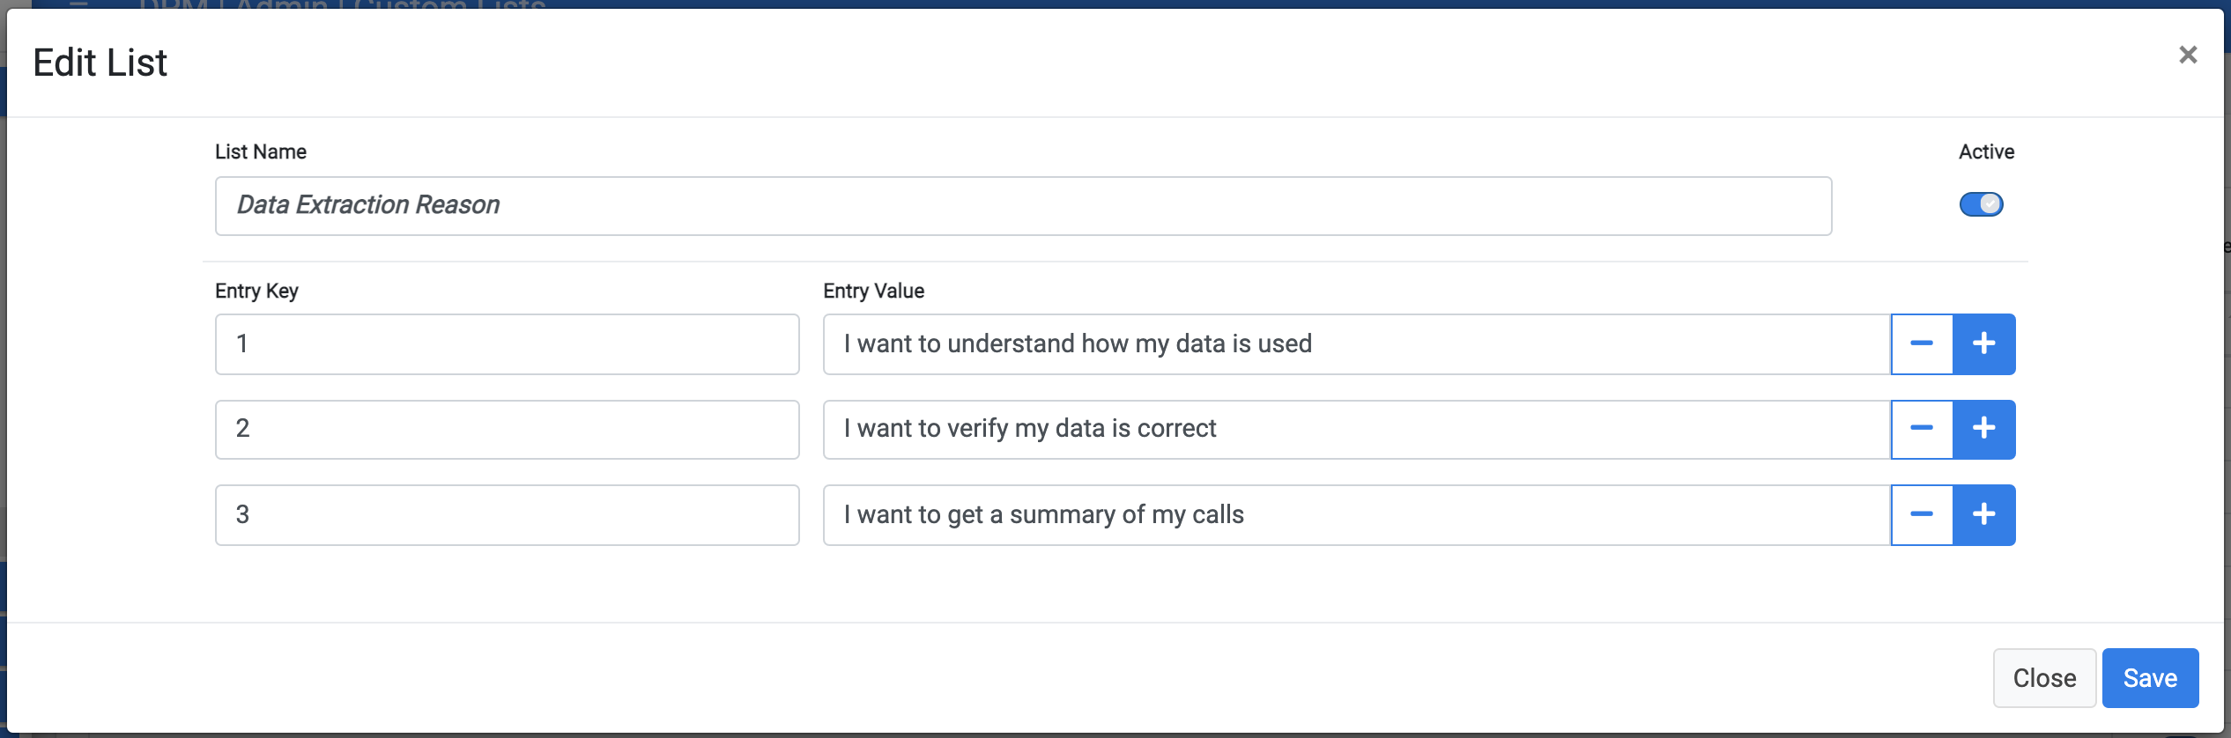Image resolution: width=2231 pixels, height=738 pixels.
Task: Remove the 'verify my data is correct' entry
Action: click(x=1922, y=429)
